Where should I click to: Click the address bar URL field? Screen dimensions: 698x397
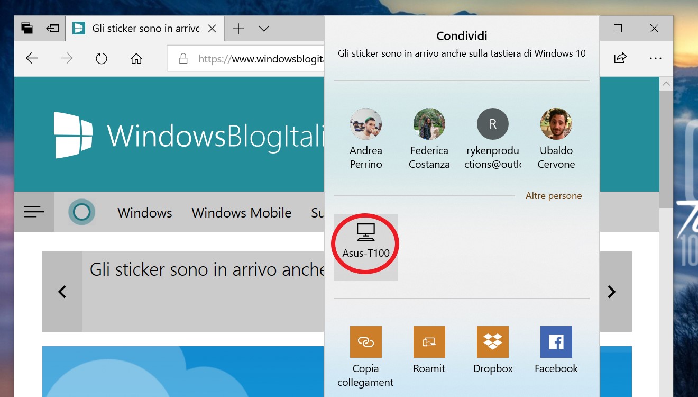(246, 58)
